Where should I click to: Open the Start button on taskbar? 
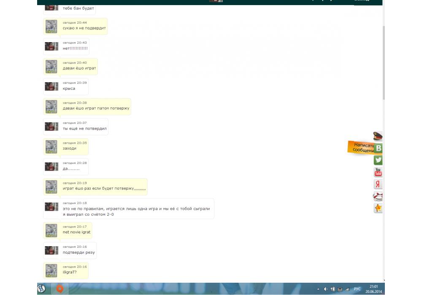tap(42, 289)
